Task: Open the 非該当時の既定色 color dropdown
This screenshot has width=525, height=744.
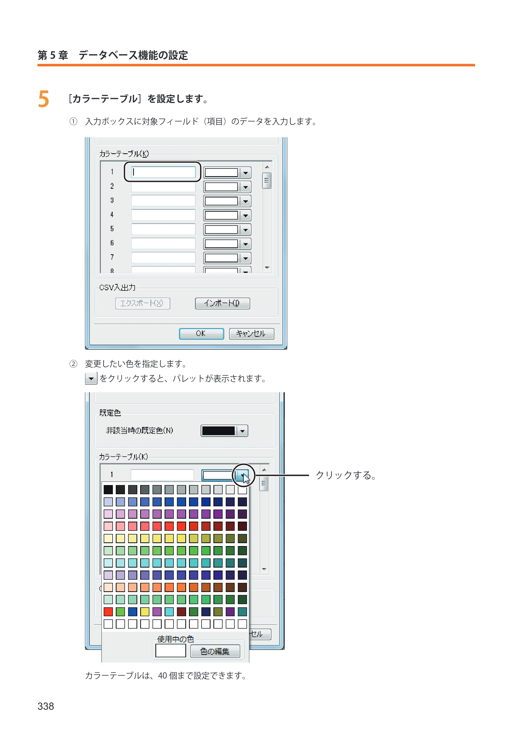Action: tap(242, 431)
